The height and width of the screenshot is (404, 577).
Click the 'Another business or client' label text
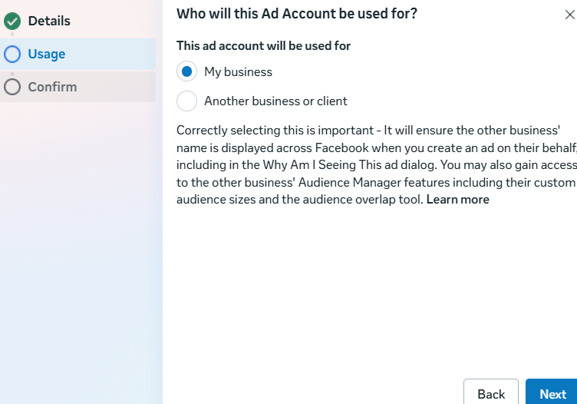[x=275, y=101]
